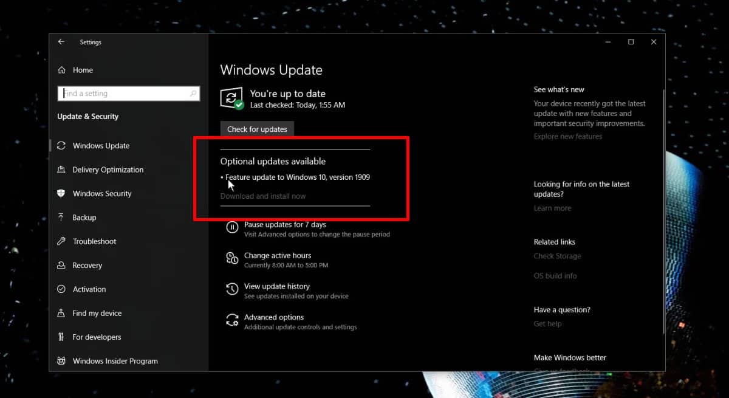This screenshot has height=398, width=729.
Task: Click Last checked: Today, 1:55 AM text
Action: click(x=298, y=105)
